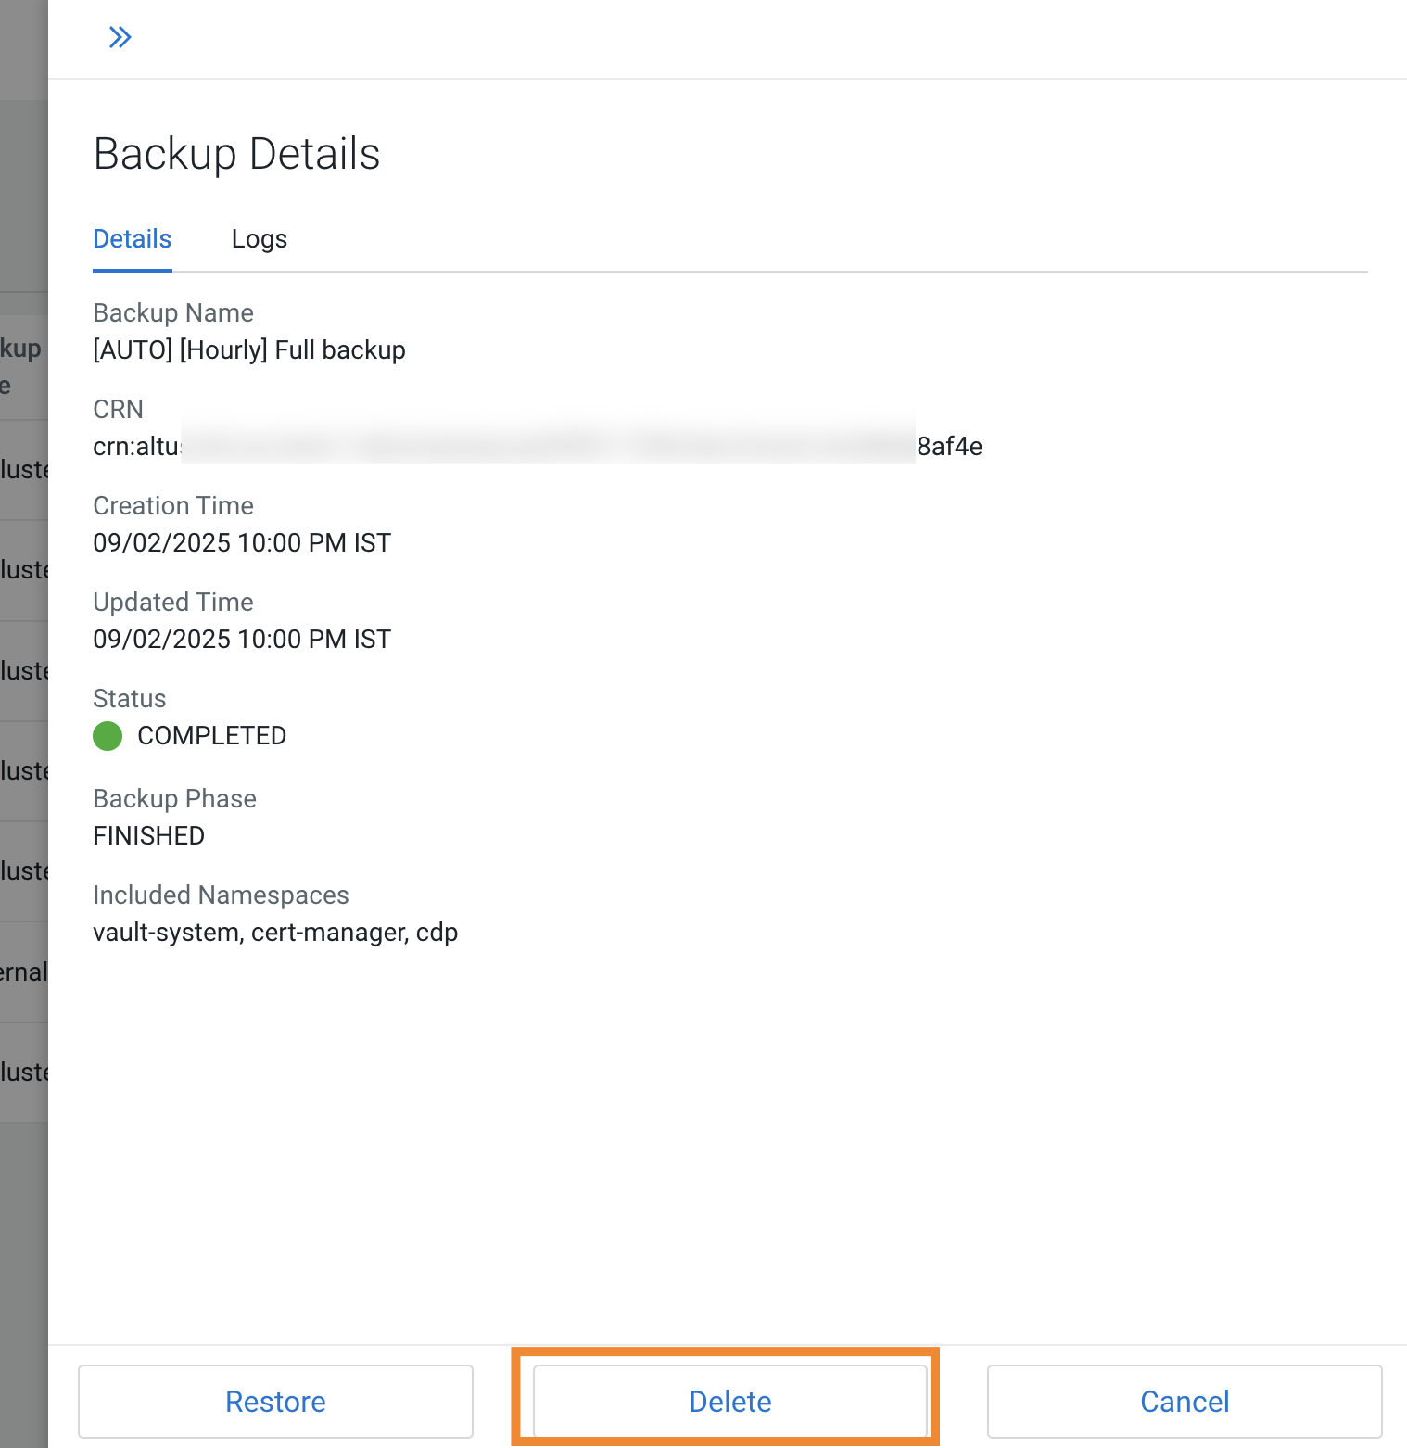Click the backup name [AUTO] [Hourly] Full backup
The height and width of the screenshot is (1448, 1407).
[x=248, y=349]
